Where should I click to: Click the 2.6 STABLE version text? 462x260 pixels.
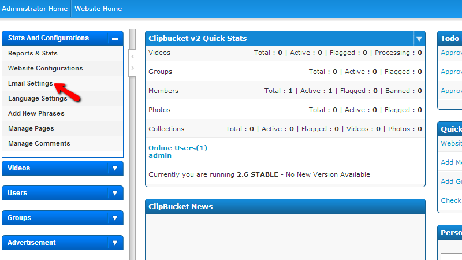pyautogui.click(x=258, y=174)
